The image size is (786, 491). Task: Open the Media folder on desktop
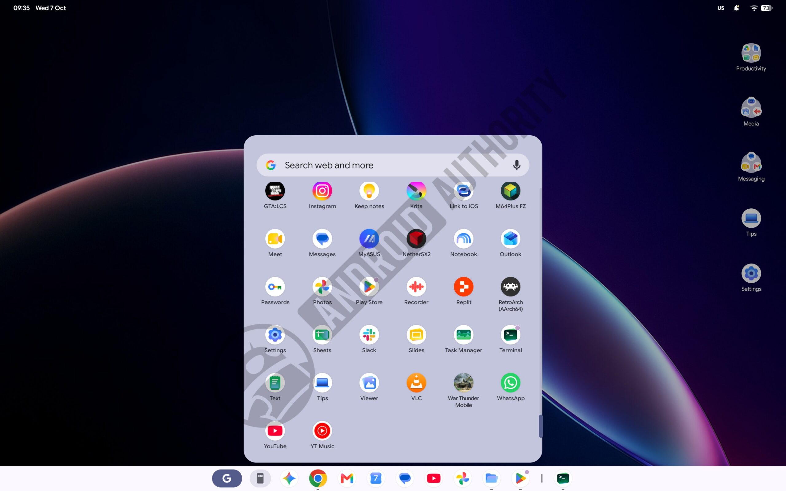(751, 108)
